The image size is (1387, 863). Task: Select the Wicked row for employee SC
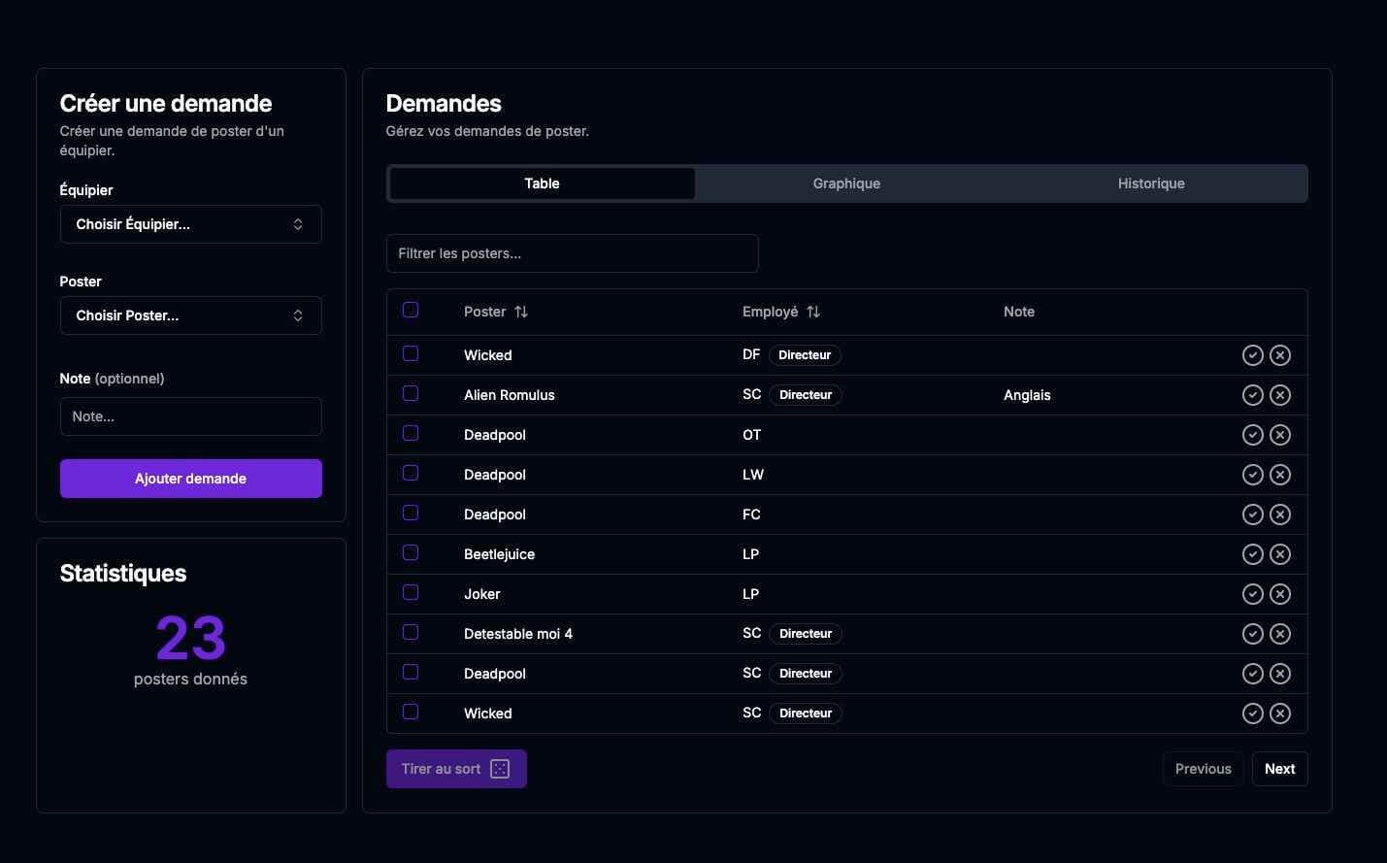click(411, 712)
